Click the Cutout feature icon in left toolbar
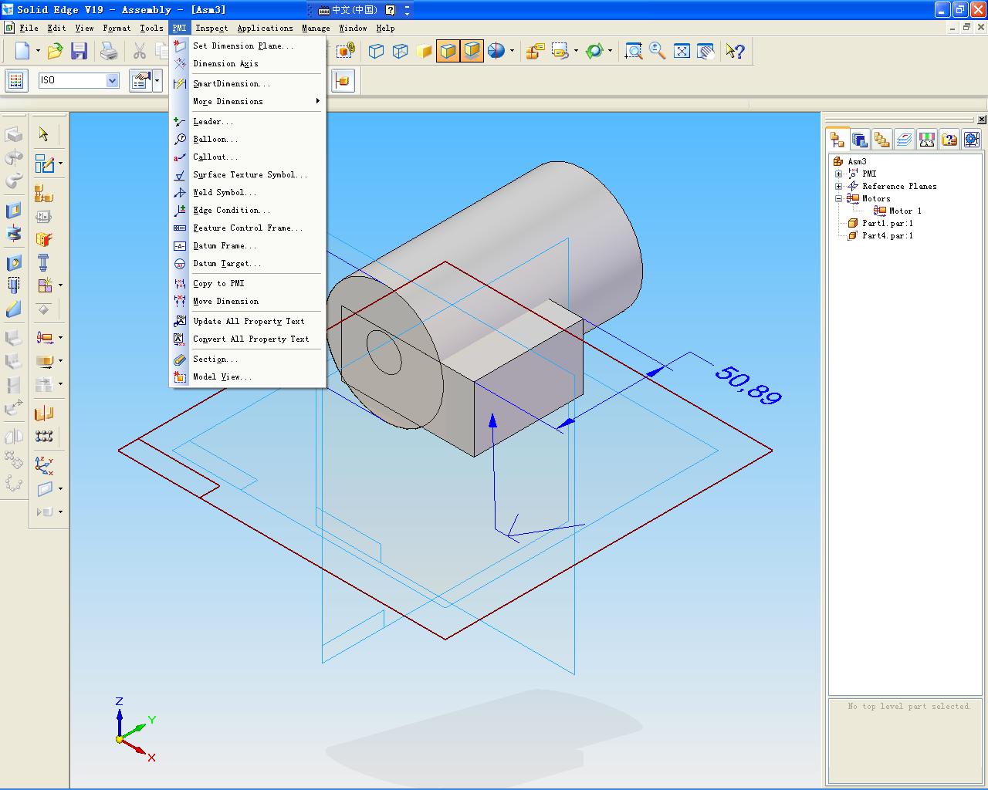The image size is (988, 790). pos(13,211)
